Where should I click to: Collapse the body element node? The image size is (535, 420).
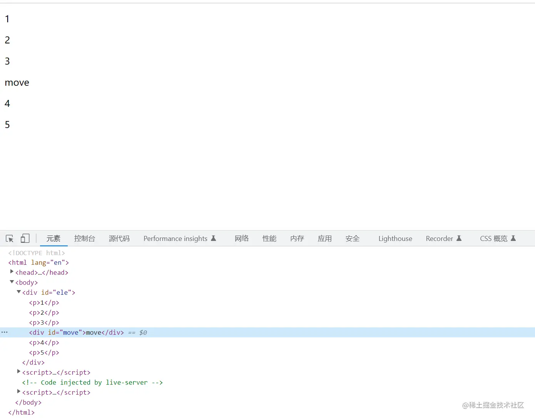[12, 282]
